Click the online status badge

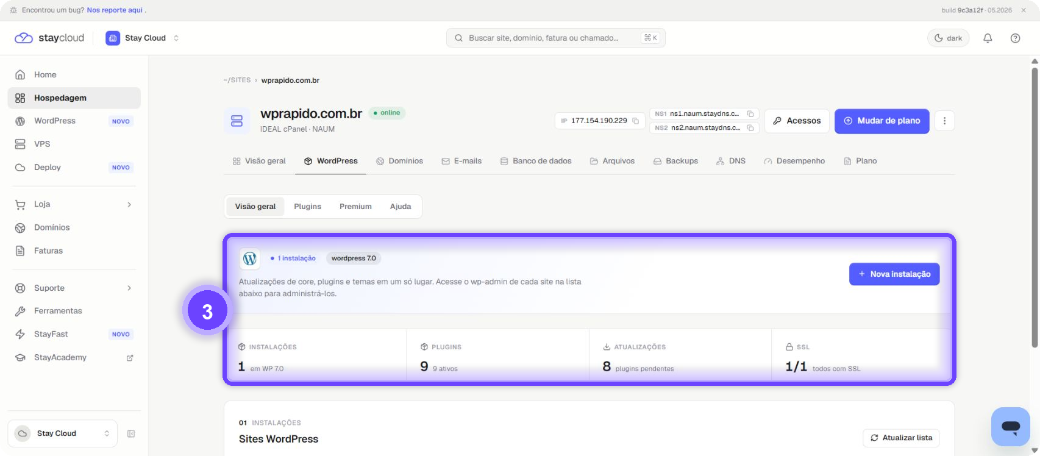(x=387, y=113)
